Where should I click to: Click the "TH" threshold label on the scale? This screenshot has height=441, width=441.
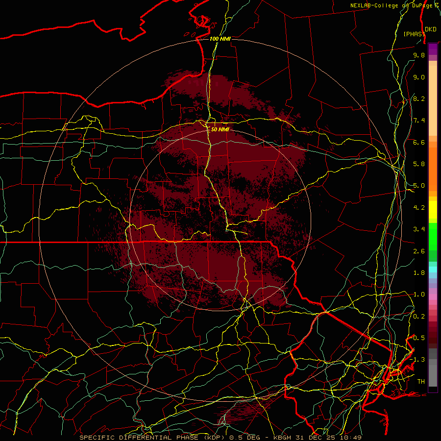click(421, 382)
